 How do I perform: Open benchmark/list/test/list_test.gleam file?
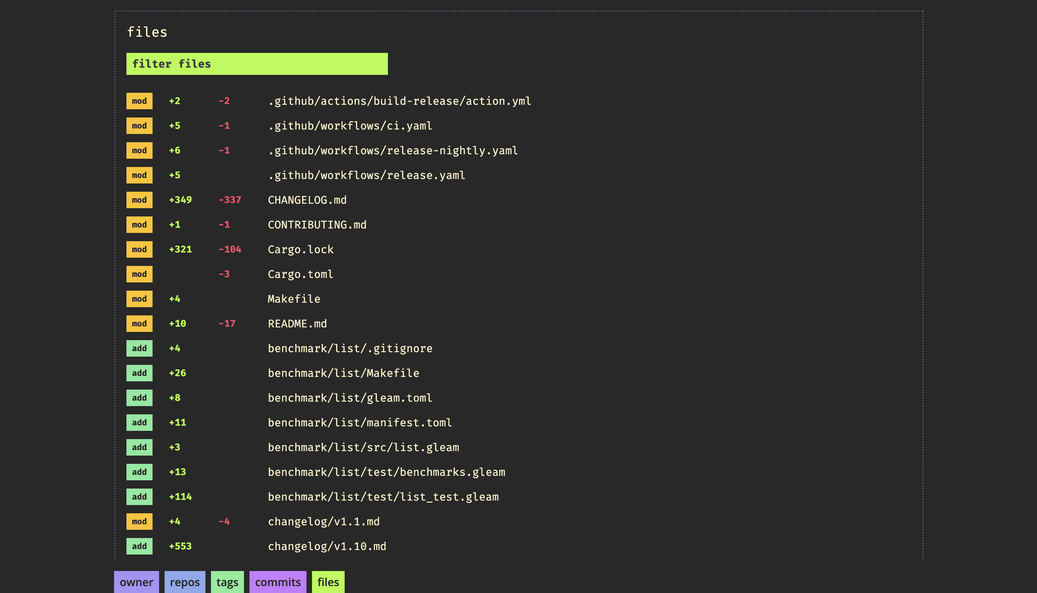click(383, 497)
